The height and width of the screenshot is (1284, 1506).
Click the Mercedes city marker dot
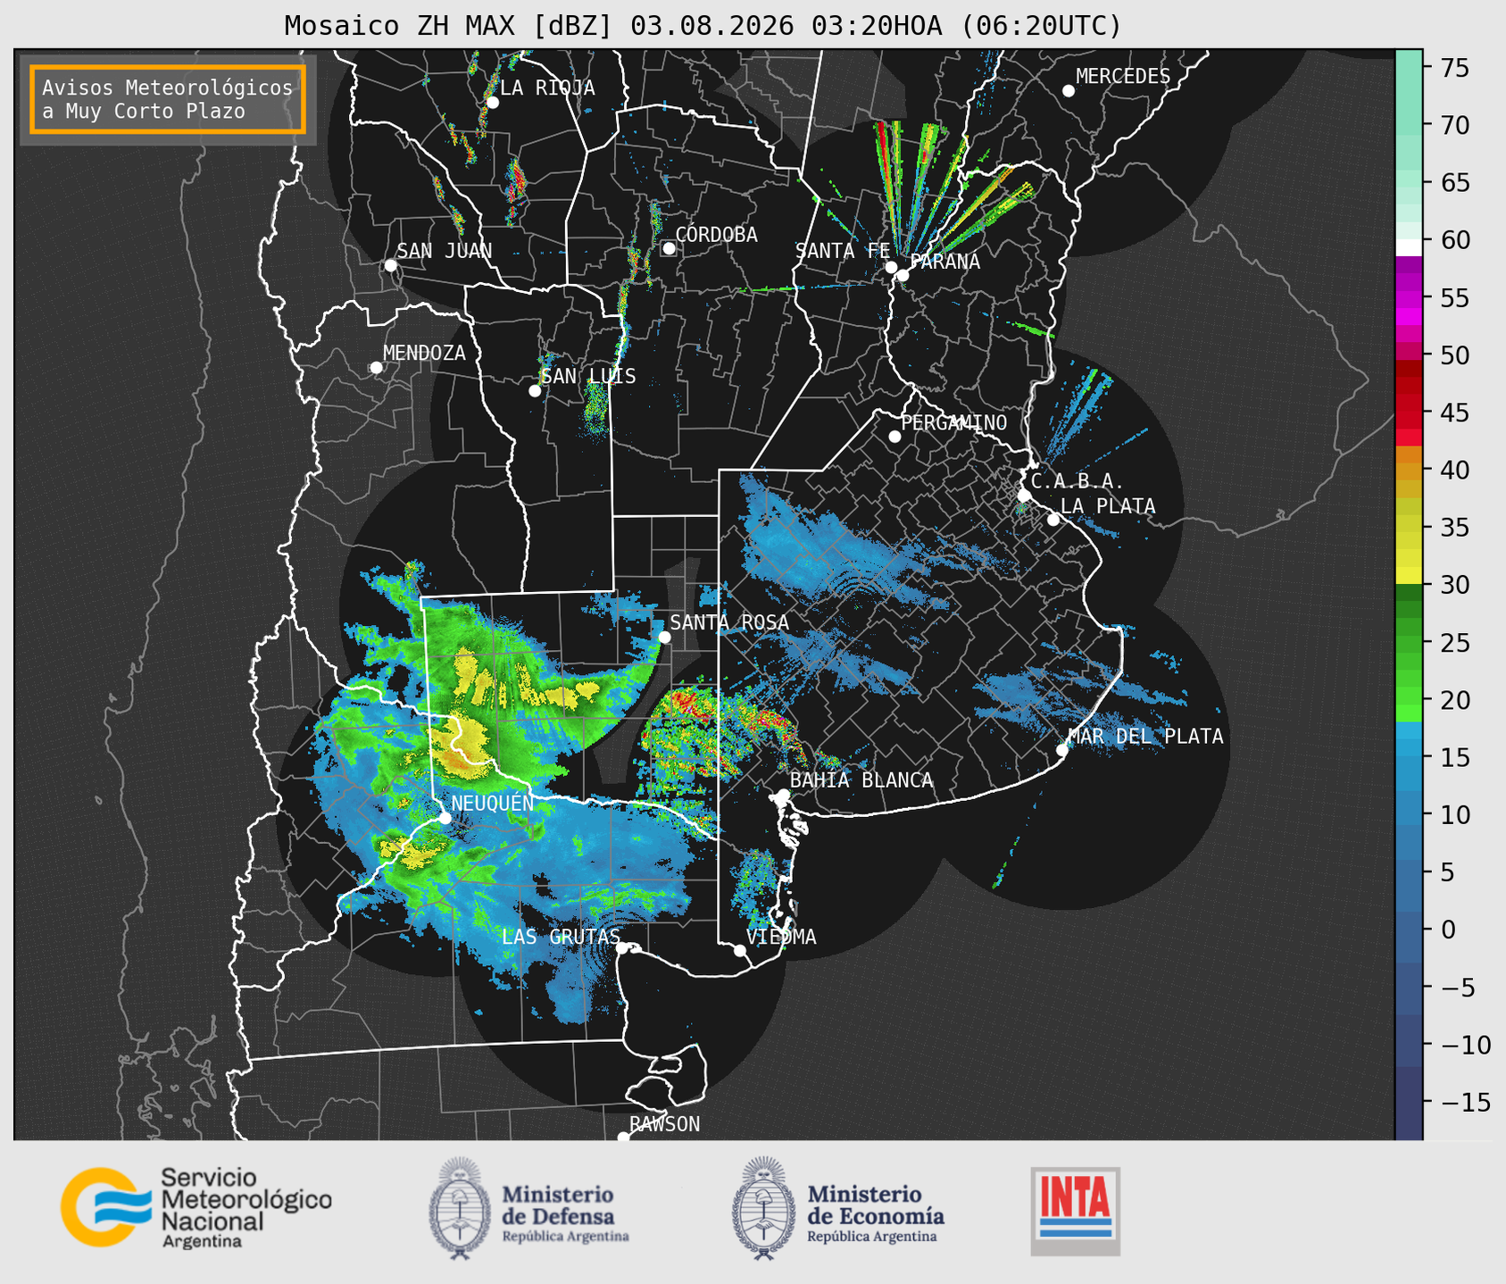click(1068, 91)
